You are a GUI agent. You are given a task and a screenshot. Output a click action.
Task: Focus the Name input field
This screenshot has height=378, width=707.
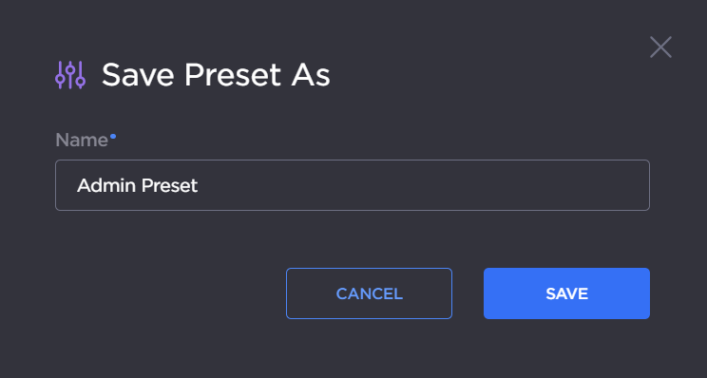click(x=353, y=185)
